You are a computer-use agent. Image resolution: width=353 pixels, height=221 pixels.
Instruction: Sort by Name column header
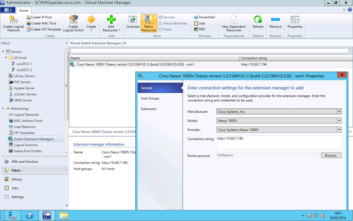pos(154,58)
